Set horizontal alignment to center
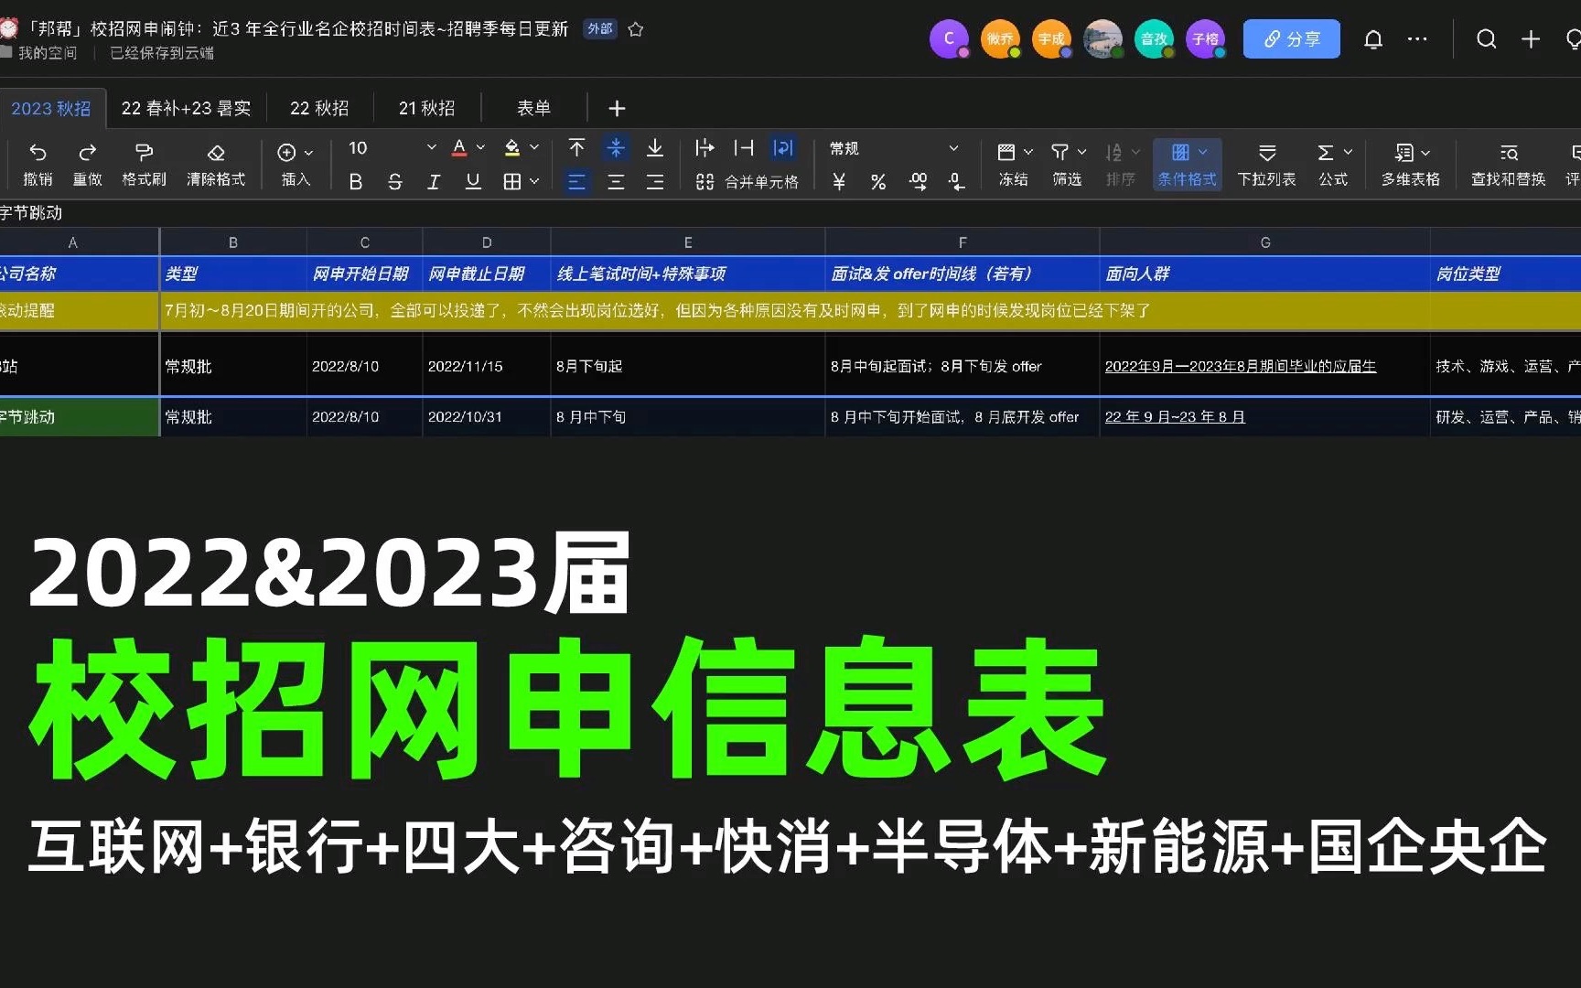The image size is (1581, 988). tap(616, 182)
